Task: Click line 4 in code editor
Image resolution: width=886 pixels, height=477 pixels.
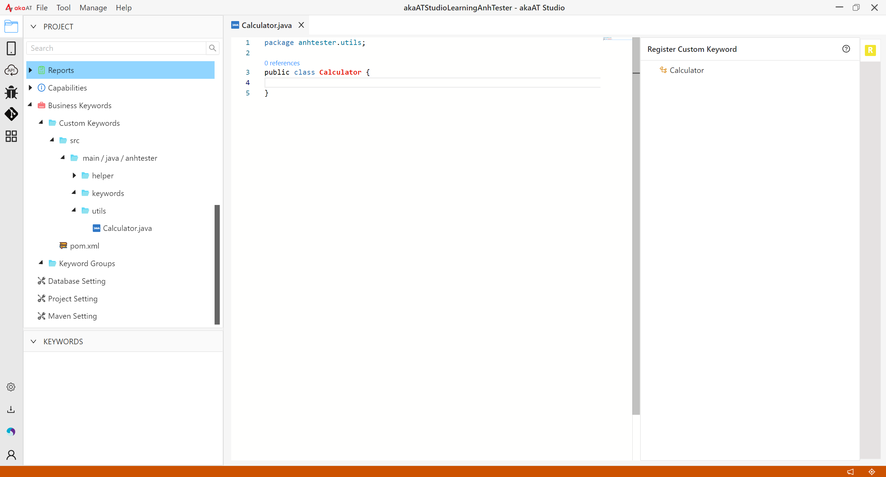Action: pos(432,83)
